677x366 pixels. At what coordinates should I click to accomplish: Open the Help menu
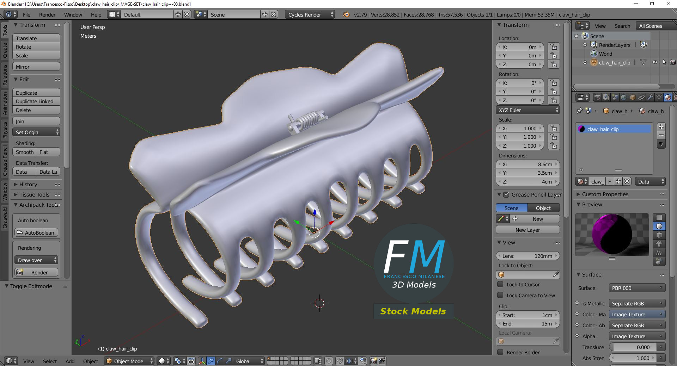coord(96,14)
